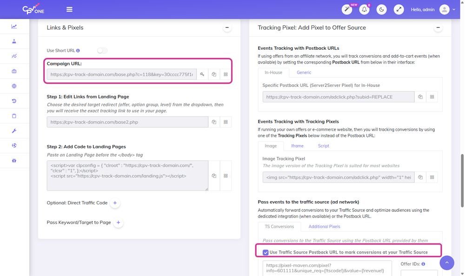The height and width of the screenshot is (276, 465).
Task: Click the fullscreen expand icon
Action: 399,10
